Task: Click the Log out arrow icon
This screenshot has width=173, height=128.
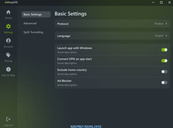Action: [8, 119]
